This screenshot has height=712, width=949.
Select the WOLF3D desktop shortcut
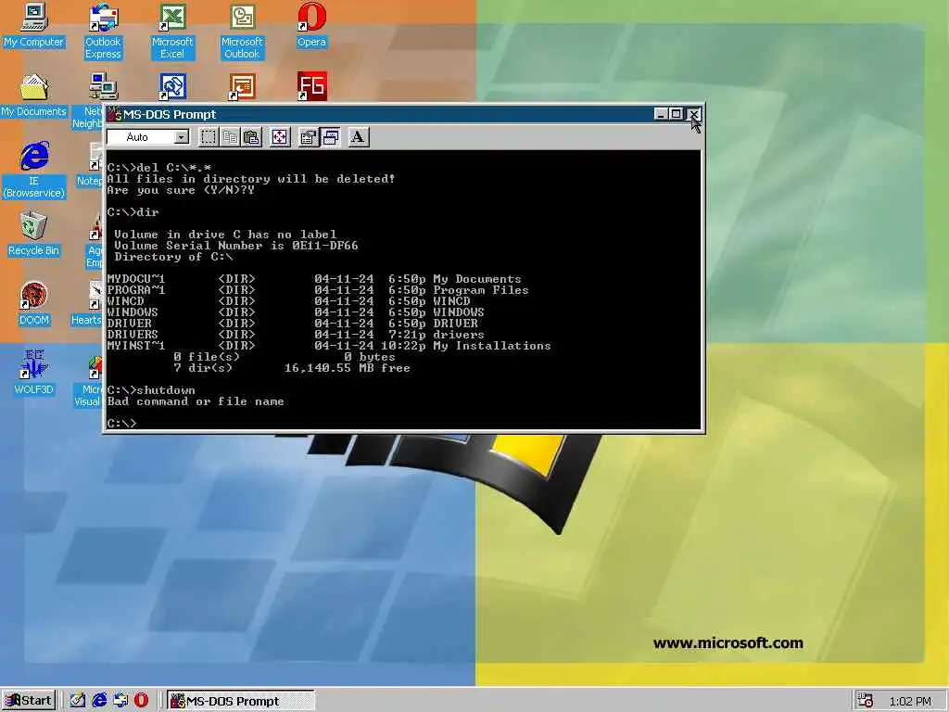pyautogui.click(x=33, y=373)
